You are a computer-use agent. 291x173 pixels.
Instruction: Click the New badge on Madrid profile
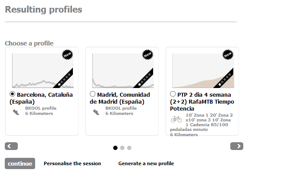147,55
